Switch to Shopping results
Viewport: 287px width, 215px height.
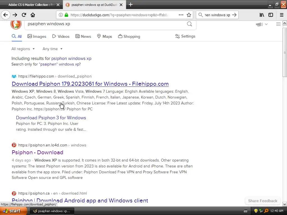pos(129,36)
